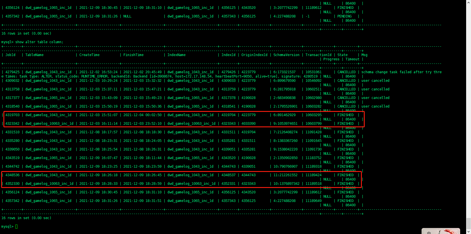Click JobId 4344742

(x=12, y=166)
